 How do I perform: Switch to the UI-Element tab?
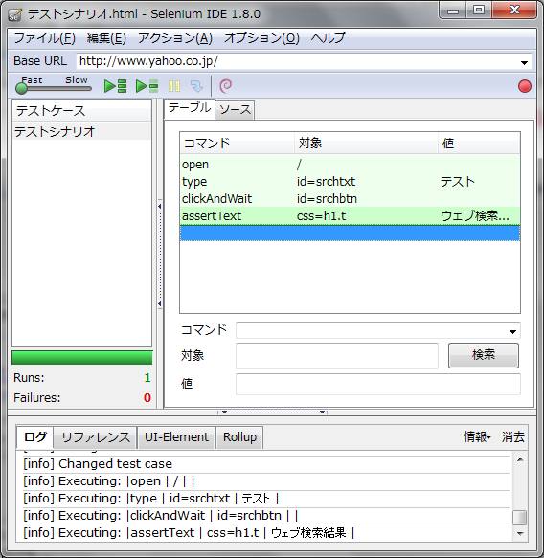(176, 437)
